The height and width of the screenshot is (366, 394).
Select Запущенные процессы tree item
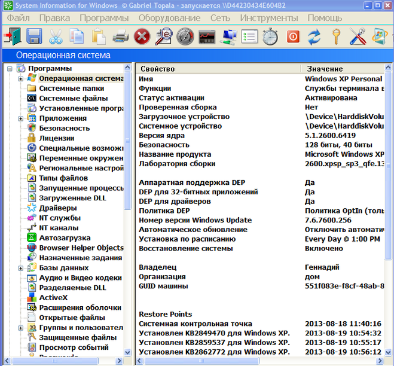[x=81, y=188]
